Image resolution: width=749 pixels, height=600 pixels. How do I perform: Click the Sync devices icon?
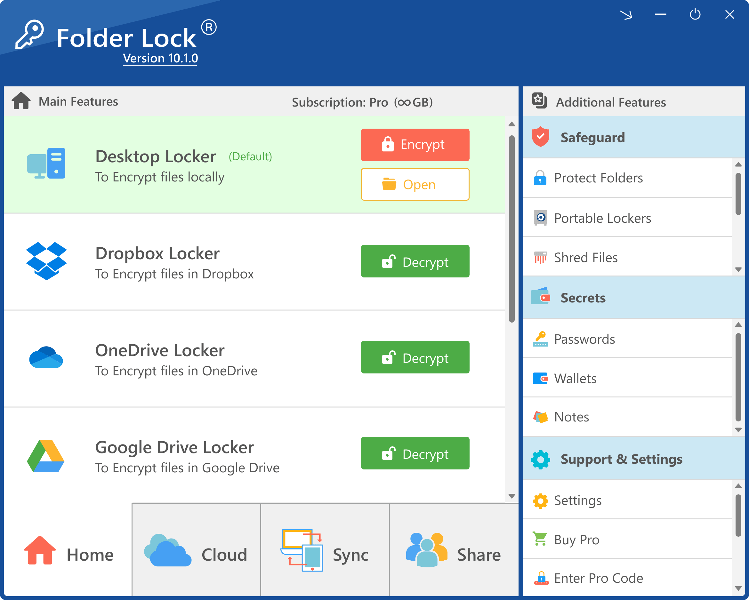click(x=302, y=550)
